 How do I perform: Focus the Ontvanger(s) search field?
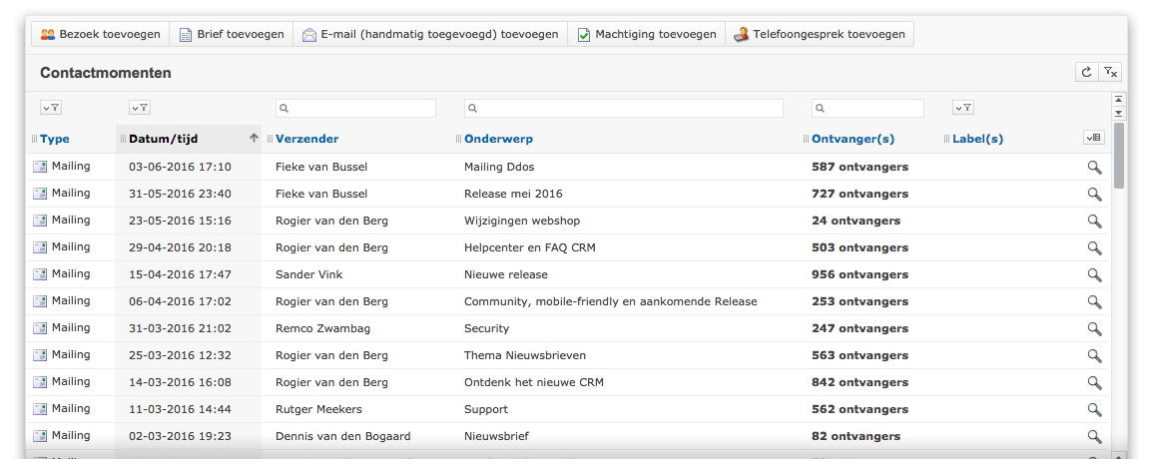point(867,108)
